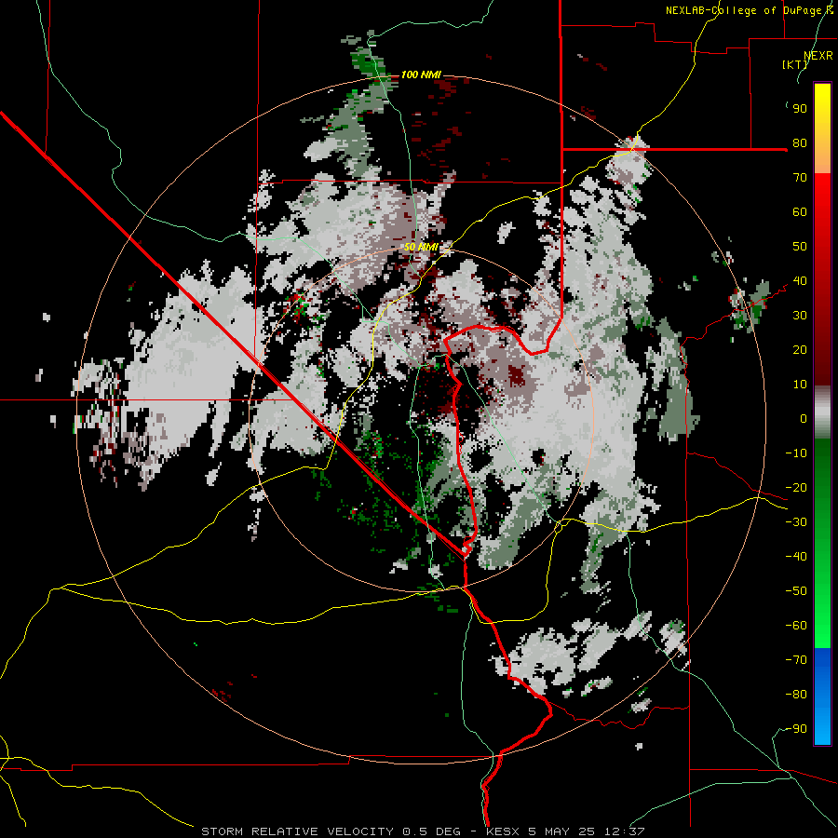Click the 40 value on the velocity scale
The height and width of the screenshot is (838, 838).
[800, 280]
